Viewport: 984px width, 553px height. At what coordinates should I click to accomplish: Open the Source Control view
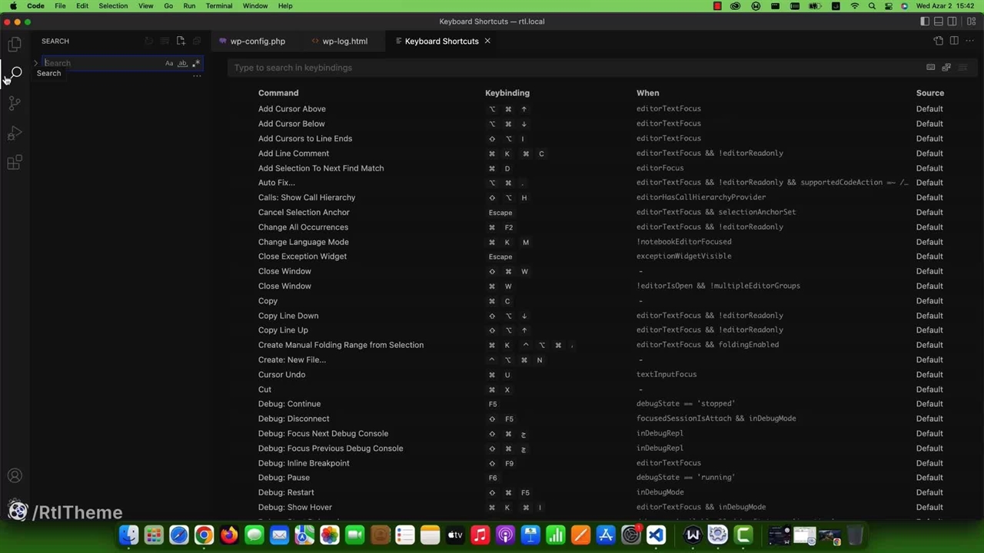tap(15, 103)
